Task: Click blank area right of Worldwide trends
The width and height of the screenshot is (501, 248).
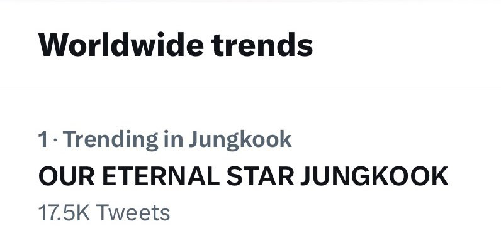Action: coord(406,45)
